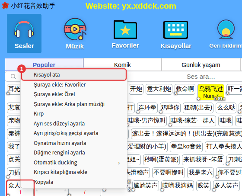Screen dimensions: 242x196
Task: Play the 打人拳头揍人 sound button
Action: tap(223, 147)
